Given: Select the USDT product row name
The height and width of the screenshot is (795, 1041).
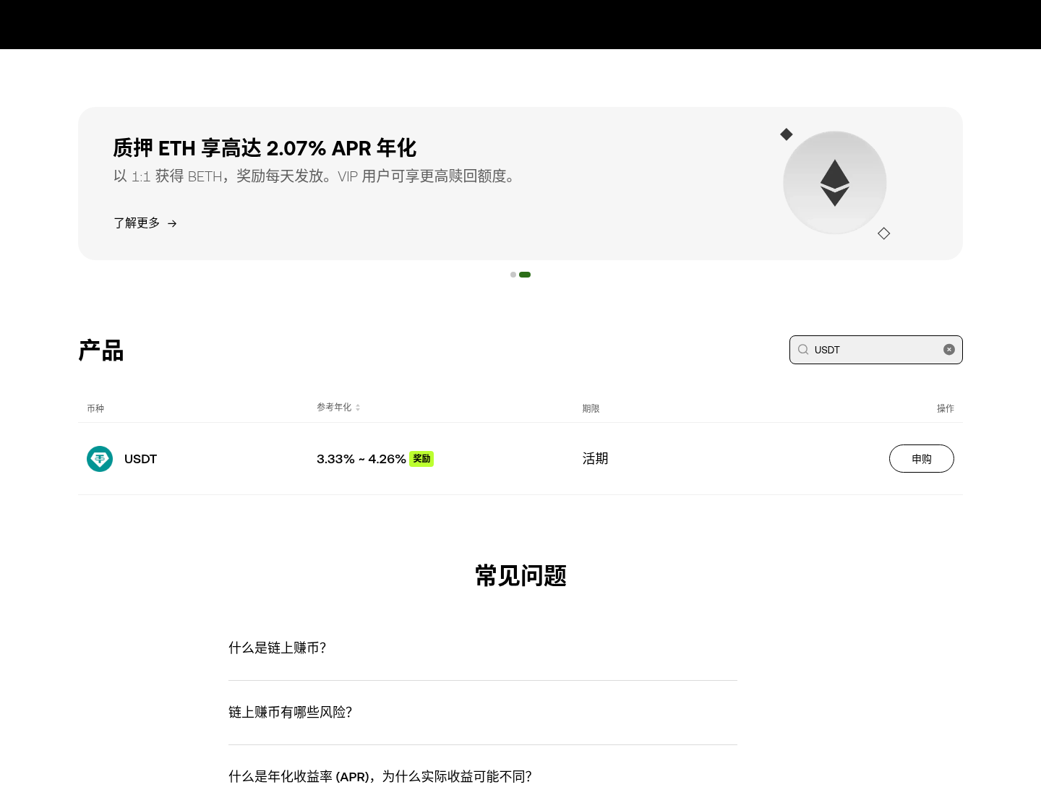Looking at the screenshot, I should tap(140, 459).
